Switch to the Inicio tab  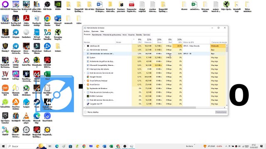[125, 35]
